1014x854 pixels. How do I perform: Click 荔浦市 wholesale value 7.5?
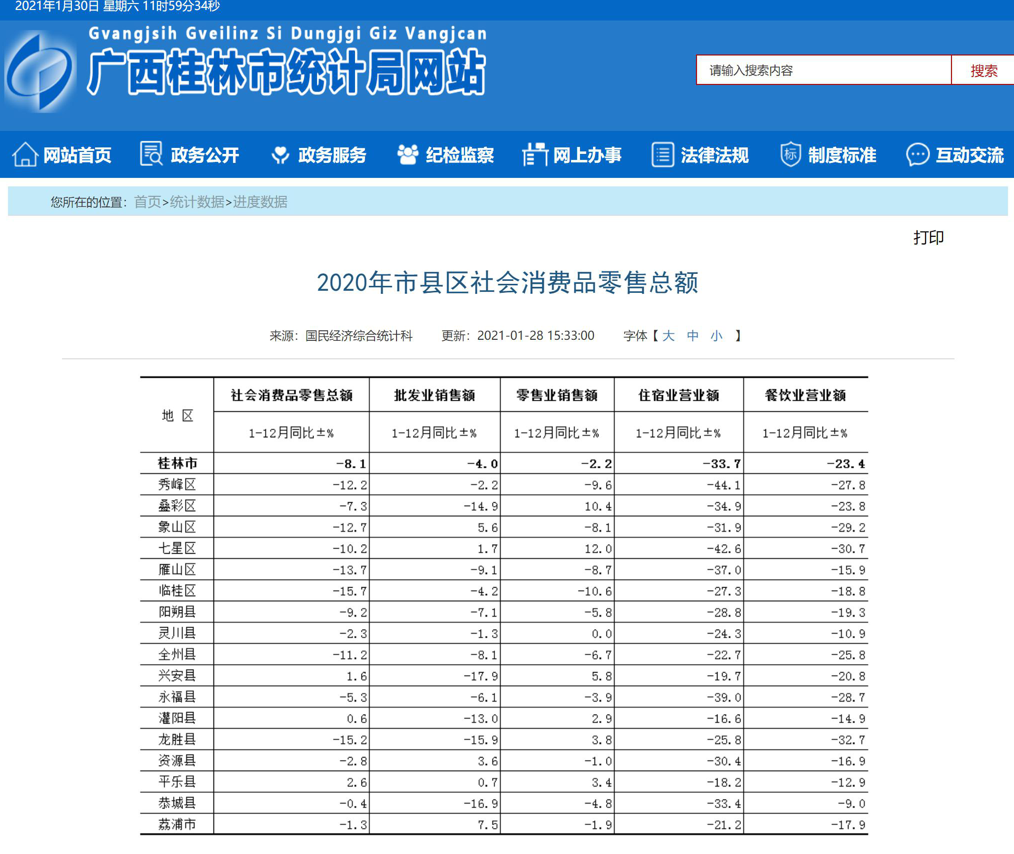click(487, 825)
